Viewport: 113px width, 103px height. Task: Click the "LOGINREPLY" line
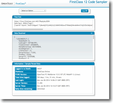coord(22,39)
